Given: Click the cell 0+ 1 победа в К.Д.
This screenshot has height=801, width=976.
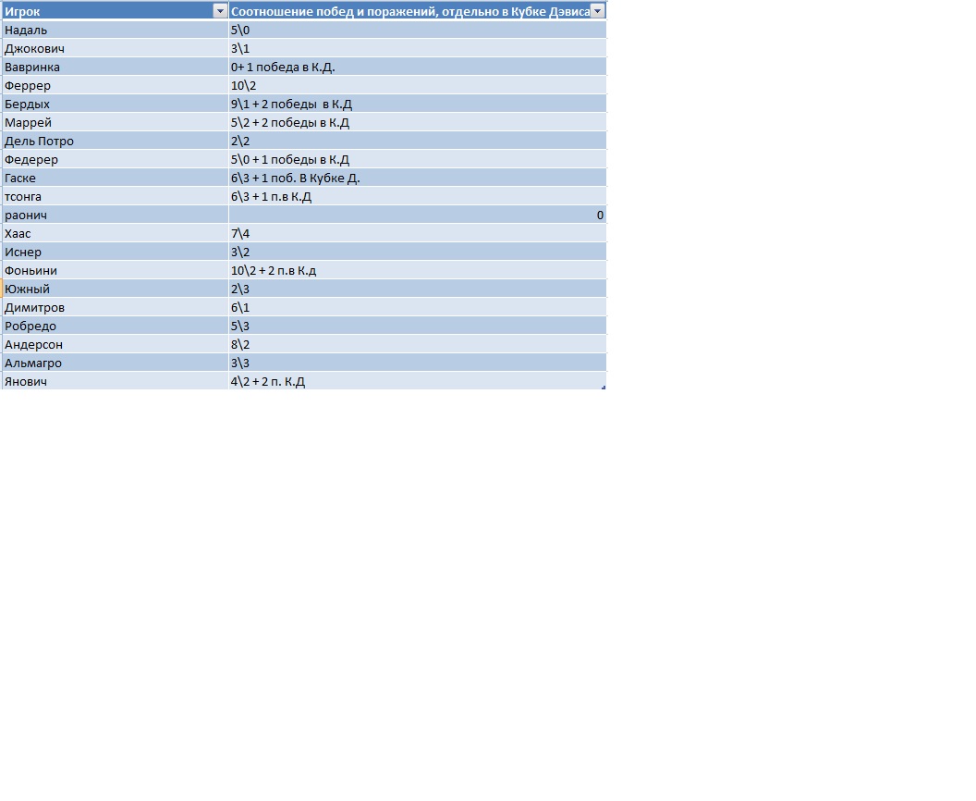Looking at the screenshot, I should [x=417, y=67].
